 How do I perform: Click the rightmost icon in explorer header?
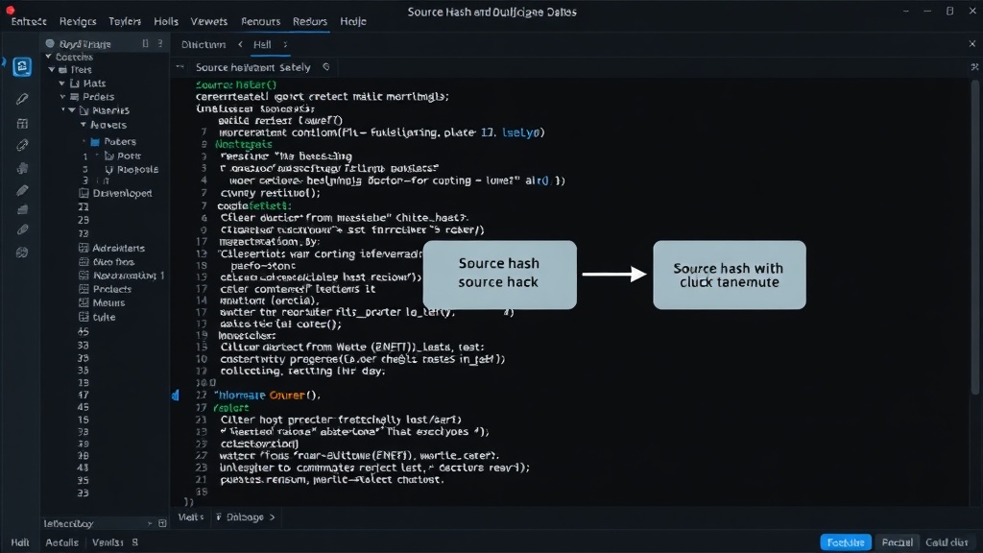[x=160, y=43]
